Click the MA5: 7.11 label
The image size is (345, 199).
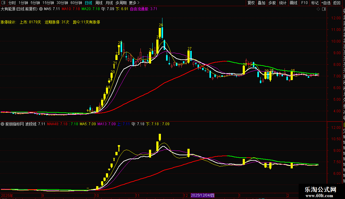point(52,9)
